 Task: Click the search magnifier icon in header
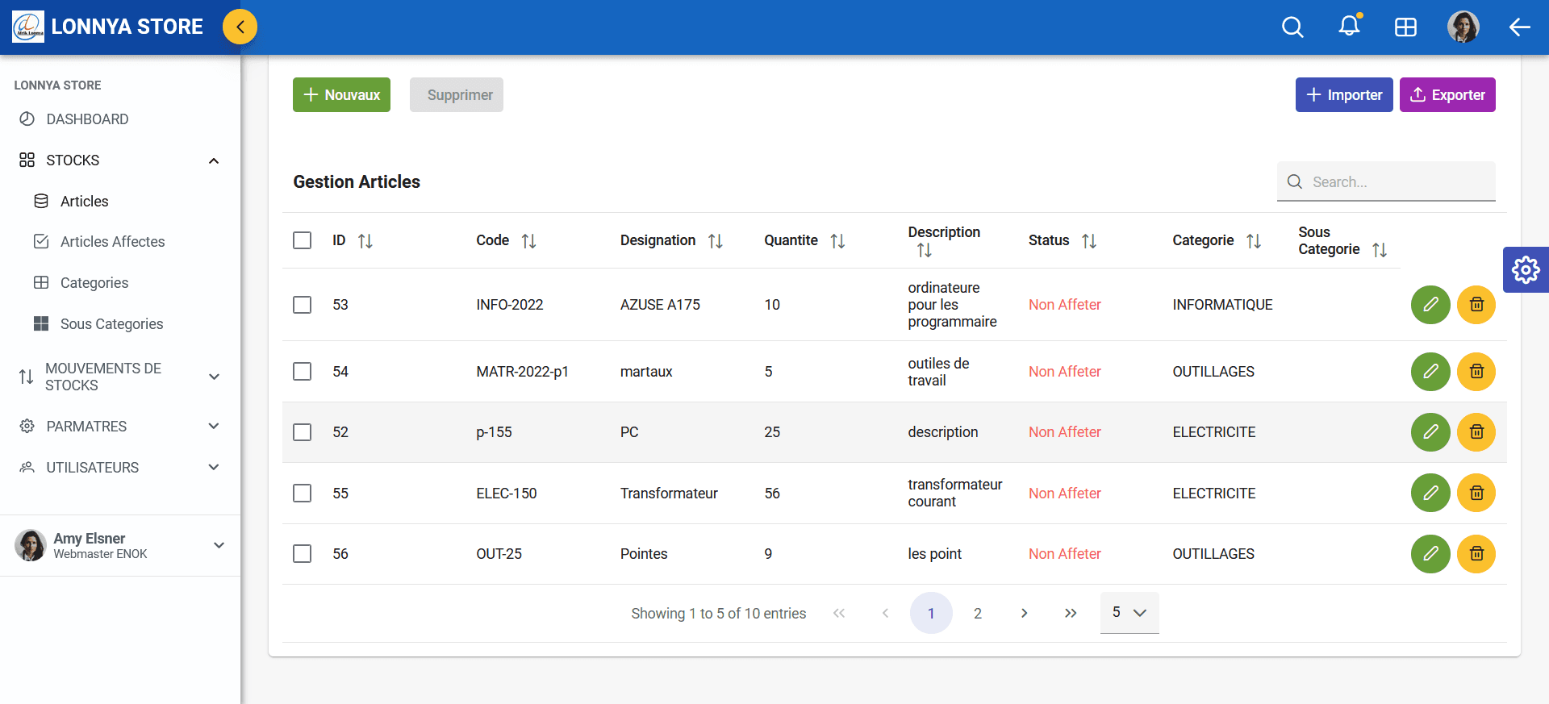coord(1292,27)
